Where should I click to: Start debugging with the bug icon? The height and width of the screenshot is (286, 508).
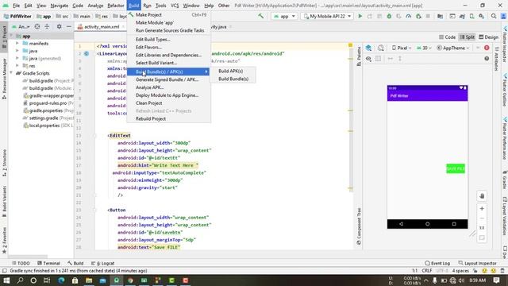click(389, 16)
